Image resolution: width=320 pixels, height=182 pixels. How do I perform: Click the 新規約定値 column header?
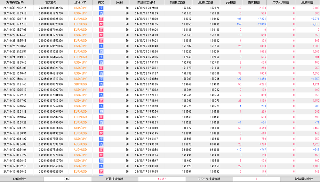point(178,3)
